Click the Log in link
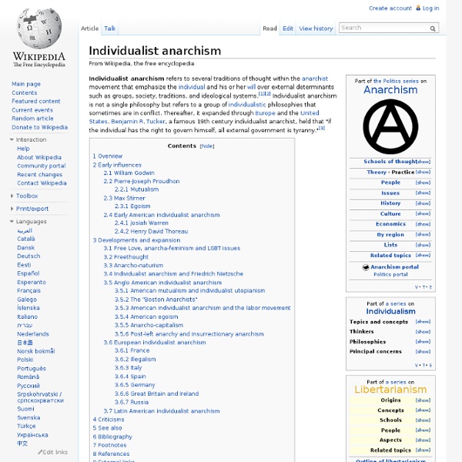The image size is (462, 462). pos(430,8)
